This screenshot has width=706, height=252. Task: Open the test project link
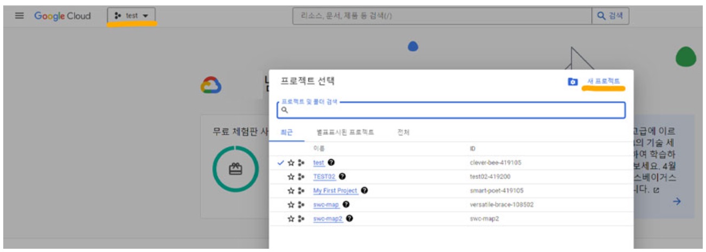318,163
